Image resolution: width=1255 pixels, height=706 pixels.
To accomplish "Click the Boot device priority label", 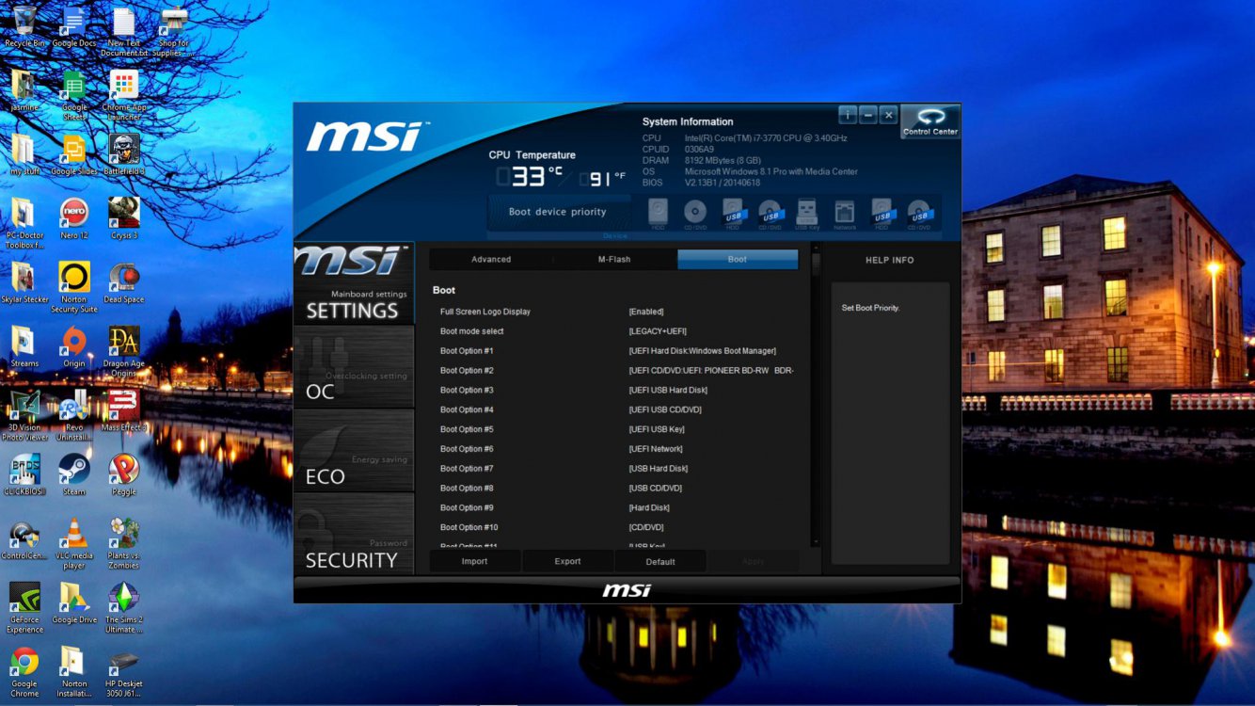I will pyautogui.click(x=557, y=212).
